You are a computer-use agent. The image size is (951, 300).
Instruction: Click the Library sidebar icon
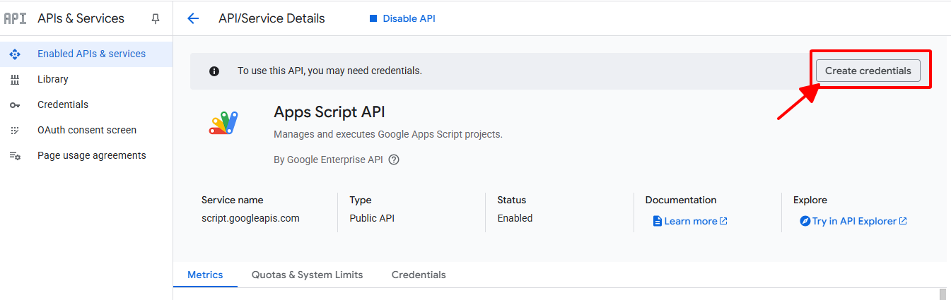point(15,80)
